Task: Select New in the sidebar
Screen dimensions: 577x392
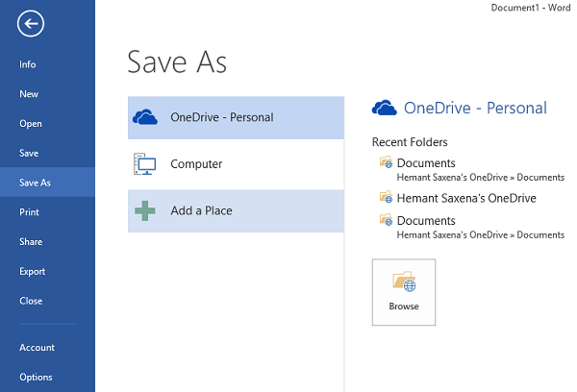Action: (x=29, y=94)
